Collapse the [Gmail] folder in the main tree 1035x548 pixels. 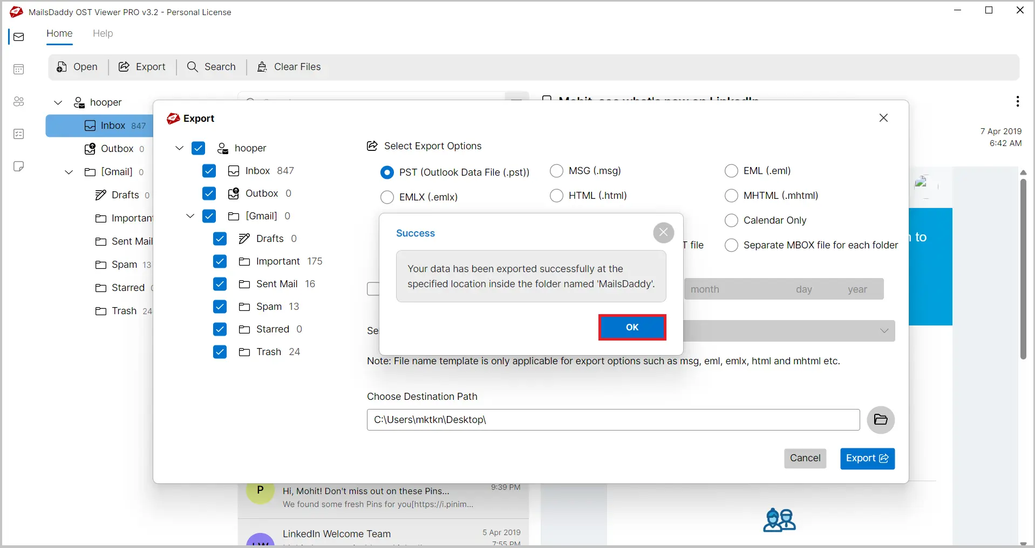(69, 172)
